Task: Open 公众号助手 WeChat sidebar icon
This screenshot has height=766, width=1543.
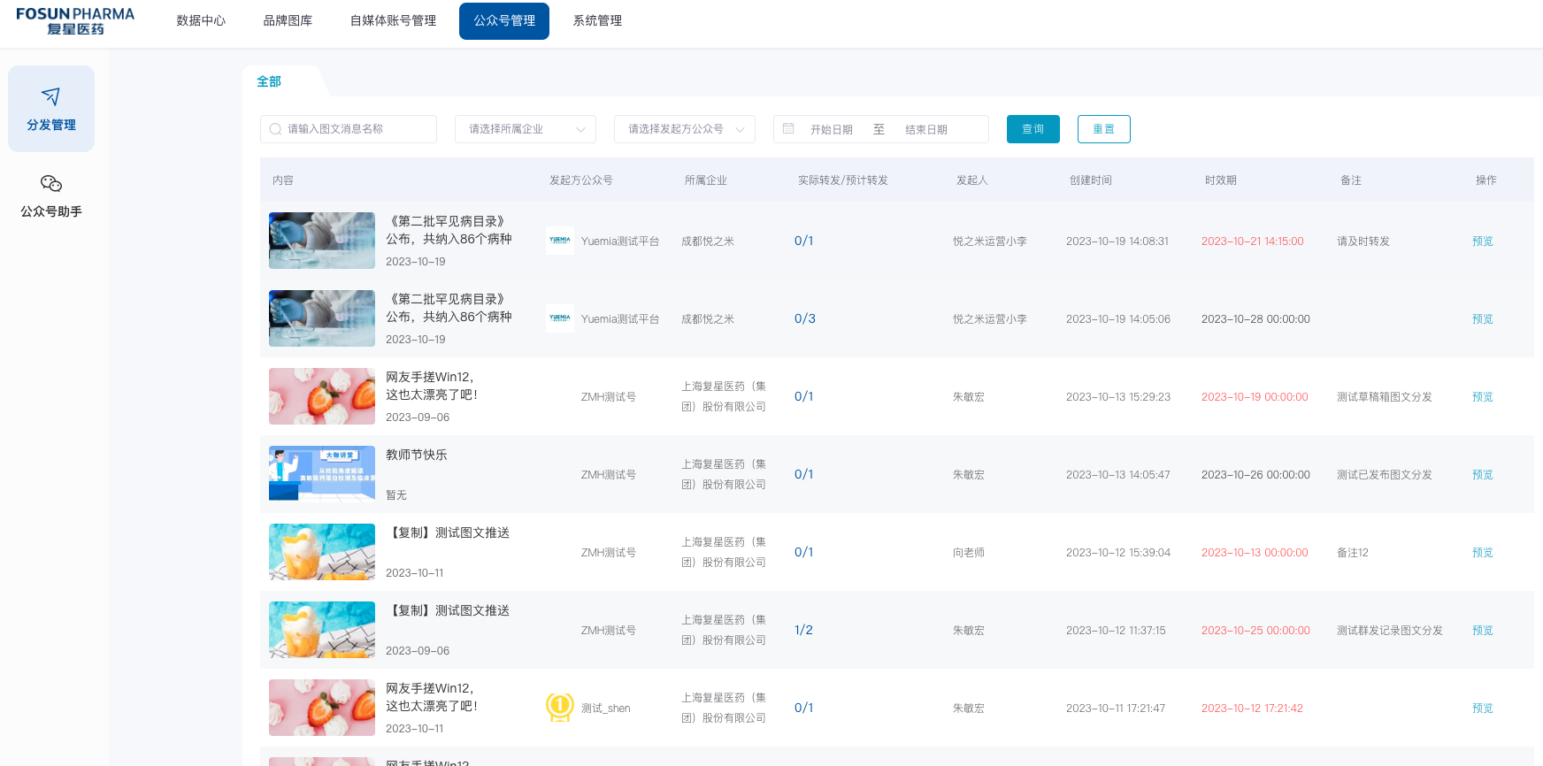Action: 51,183
